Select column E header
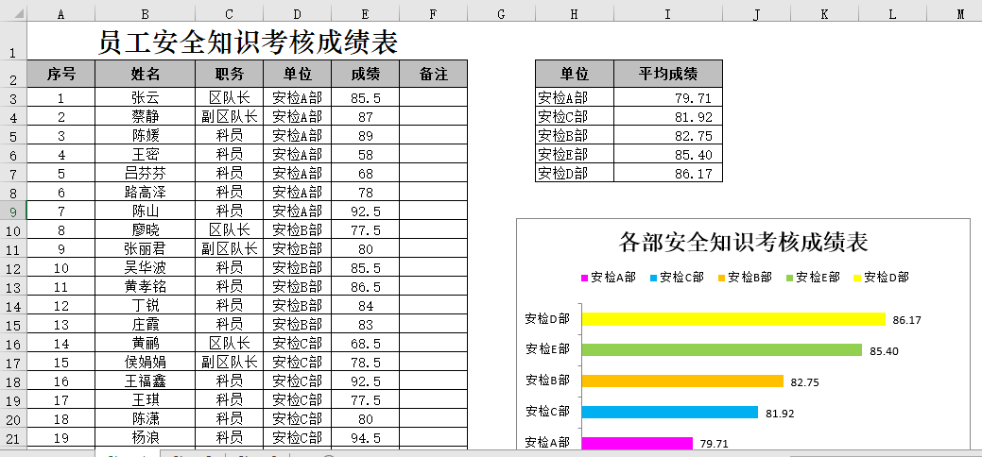Screen dimensions: 982x457 [365, 13]
